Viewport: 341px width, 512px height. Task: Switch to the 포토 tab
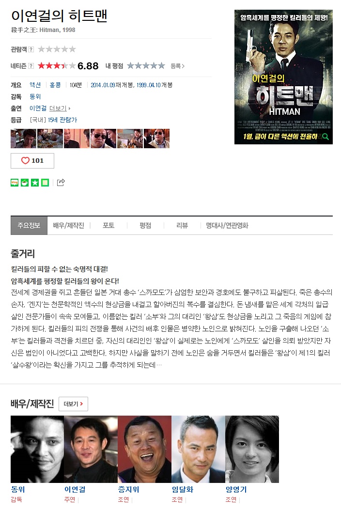pyautogui.click(x=108, y=225)
